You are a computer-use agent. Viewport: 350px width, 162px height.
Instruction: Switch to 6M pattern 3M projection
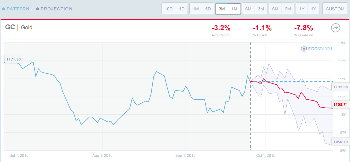255,9
